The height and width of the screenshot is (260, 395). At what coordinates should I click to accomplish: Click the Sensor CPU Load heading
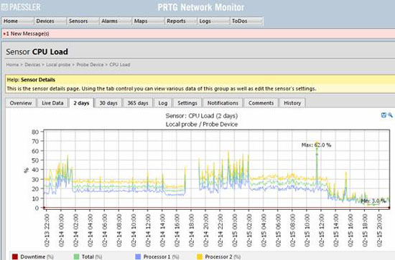[37, 52]
